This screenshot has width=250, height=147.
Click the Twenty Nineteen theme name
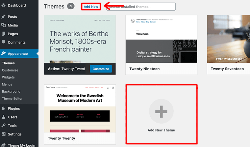[144, 69]
